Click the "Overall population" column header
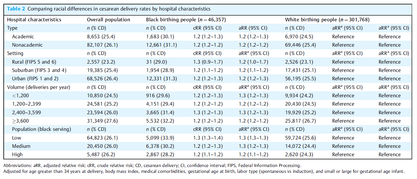This screenshot has height=179, width=417. [108, 19]
